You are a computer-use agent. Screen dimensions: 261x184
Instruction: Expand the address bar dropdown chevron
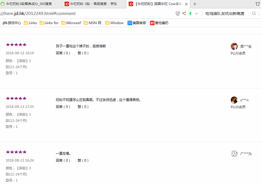pos(197,14)
